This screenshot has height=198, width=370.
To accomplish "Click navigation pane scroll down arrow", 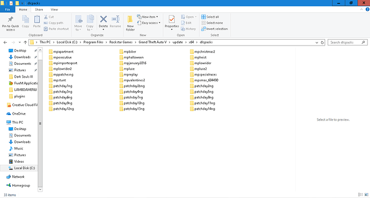I will click(x=40, y=189).
